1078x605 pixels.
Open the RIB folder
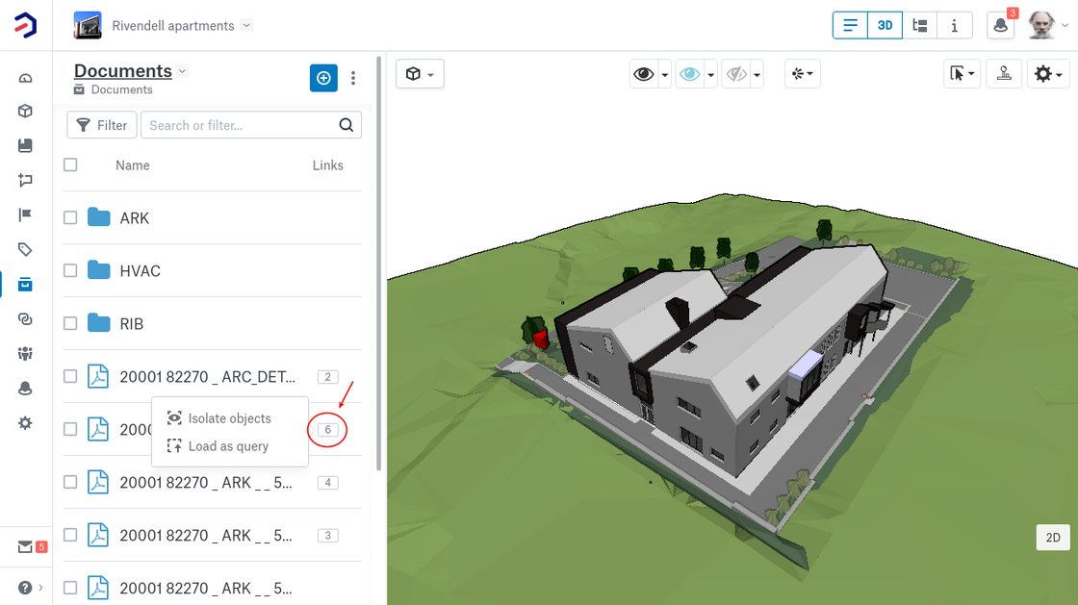[131, 324]
